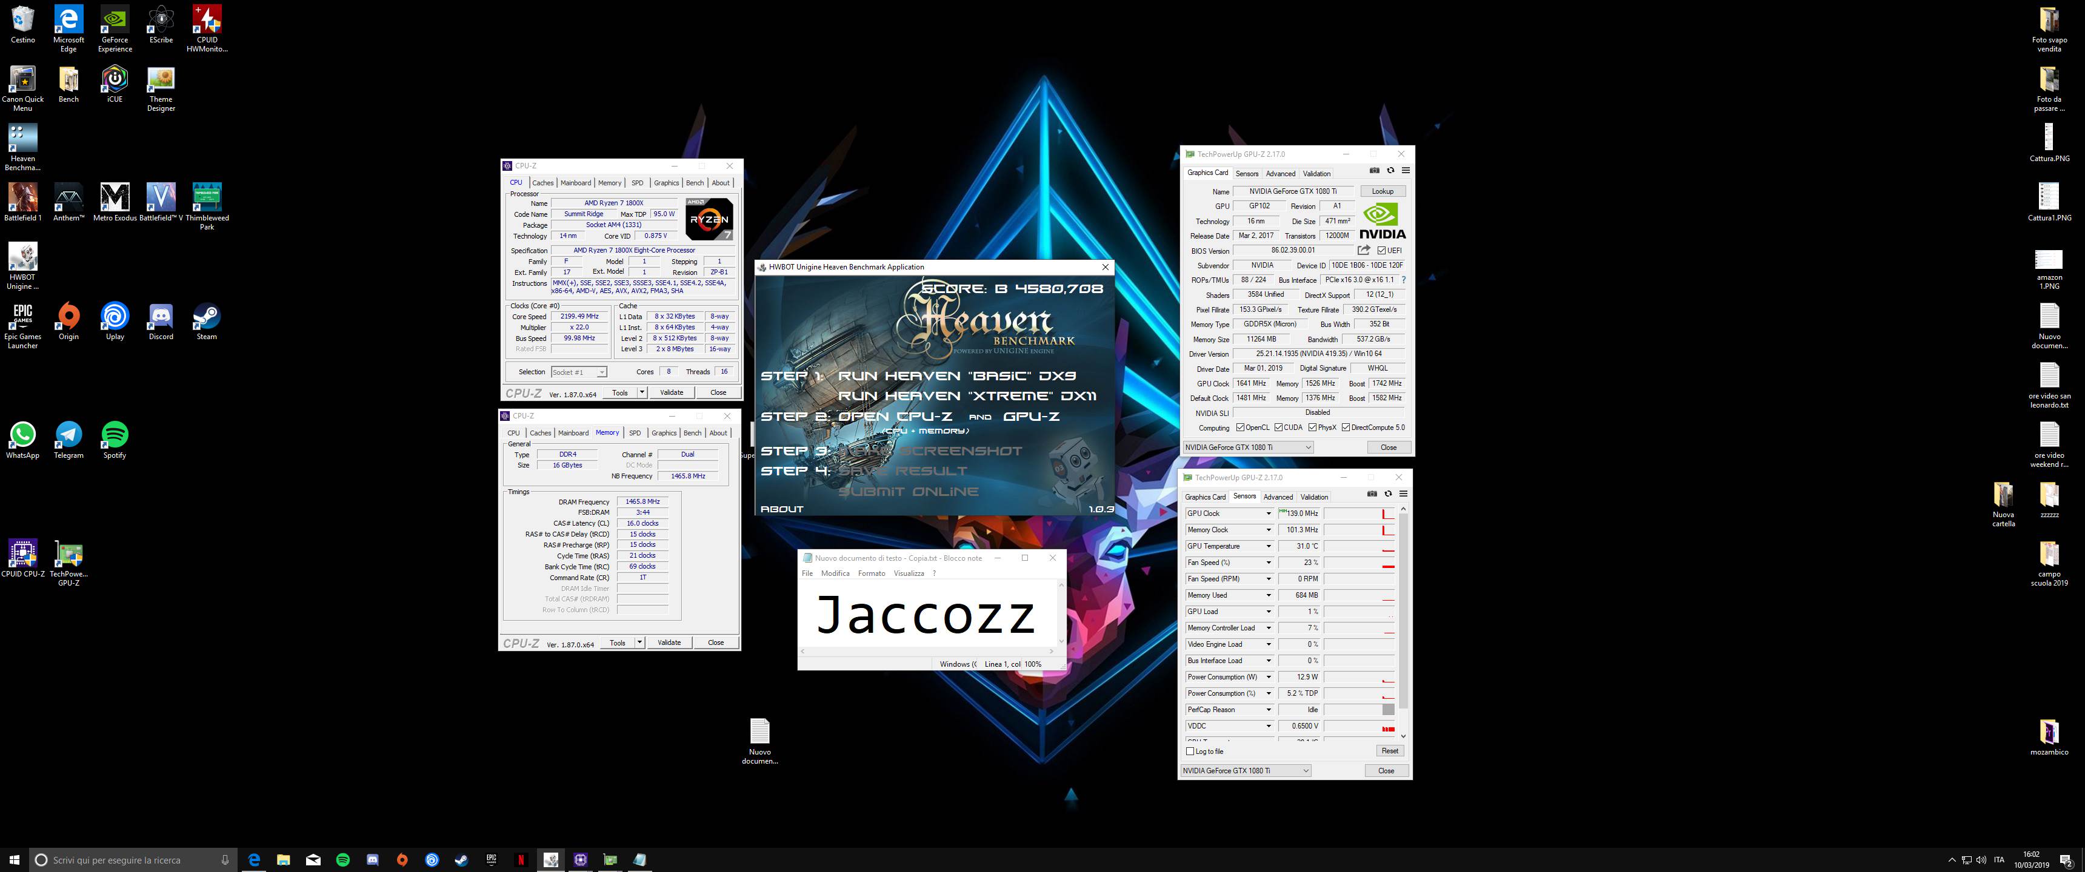Viewport: 2085px width, 872px height.
Task: Click camera icon in GPU-Z Sensors window
Action: [1372, 494]
